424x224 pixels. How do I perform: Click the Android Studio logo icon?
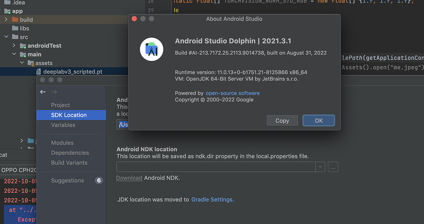click(x=152, y=49)
